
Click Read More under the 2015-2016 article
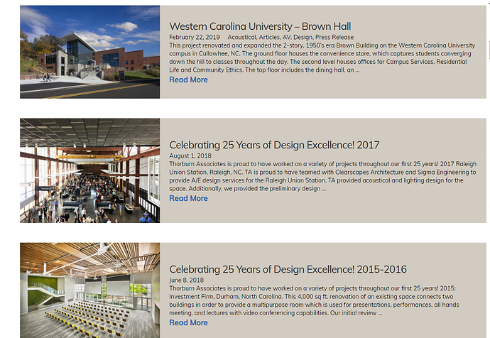(188, 322)
